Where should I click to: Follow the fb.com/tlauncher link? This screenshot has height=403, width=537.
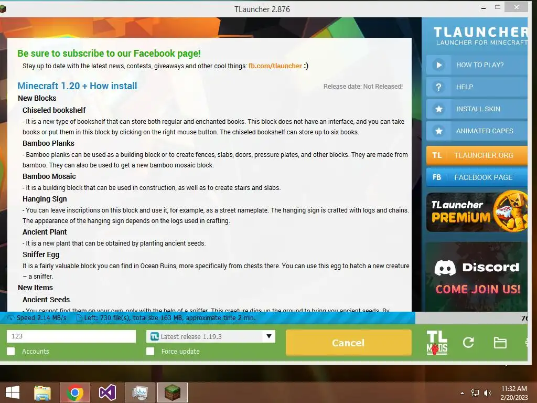click(275, 66)
